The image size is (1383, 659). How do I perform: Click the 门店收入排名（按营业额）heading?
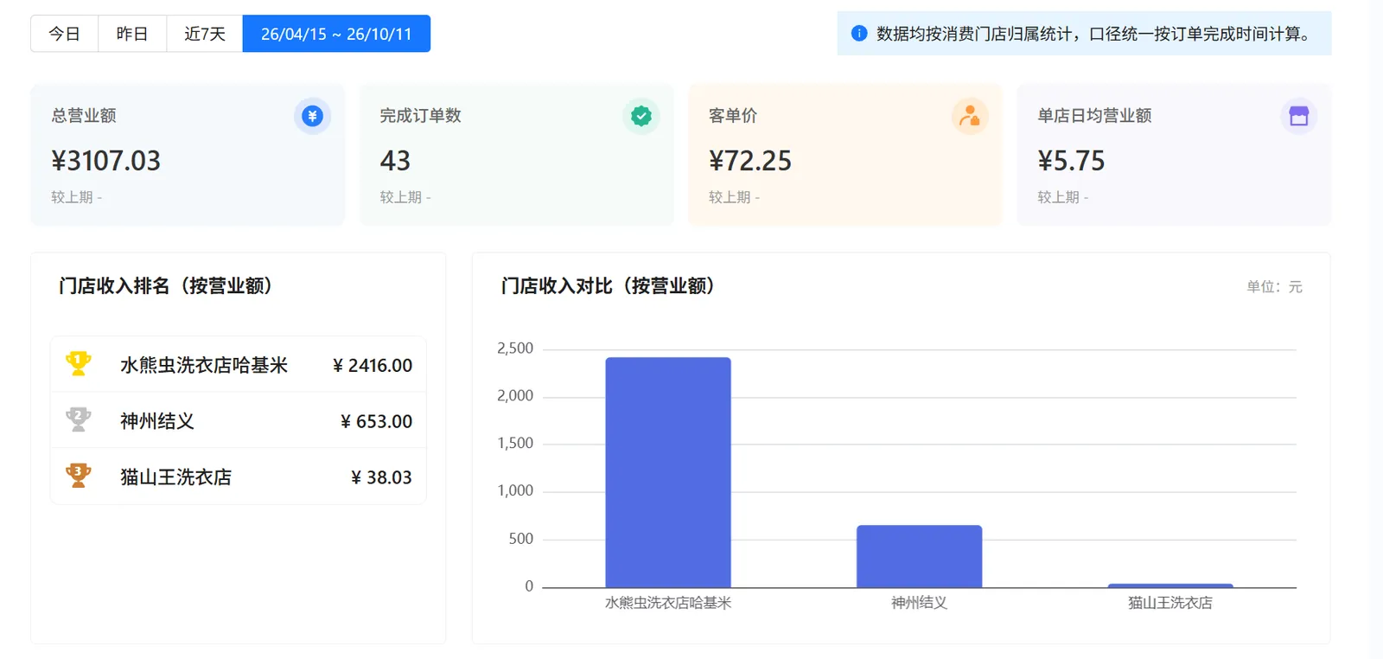pyautogui.click(x=165, y=286)
